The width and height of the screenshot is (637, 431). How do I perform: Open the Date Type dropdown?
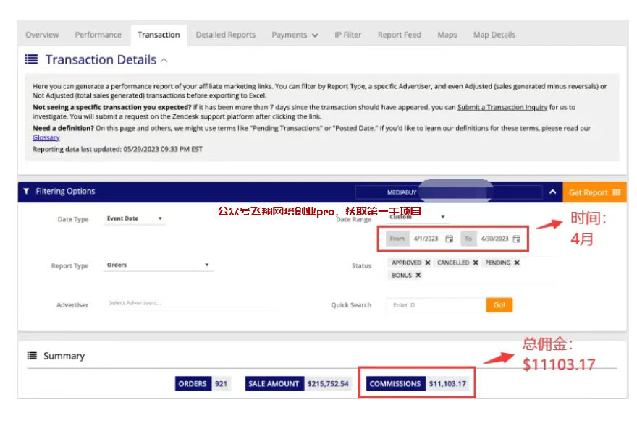(134, 218)
